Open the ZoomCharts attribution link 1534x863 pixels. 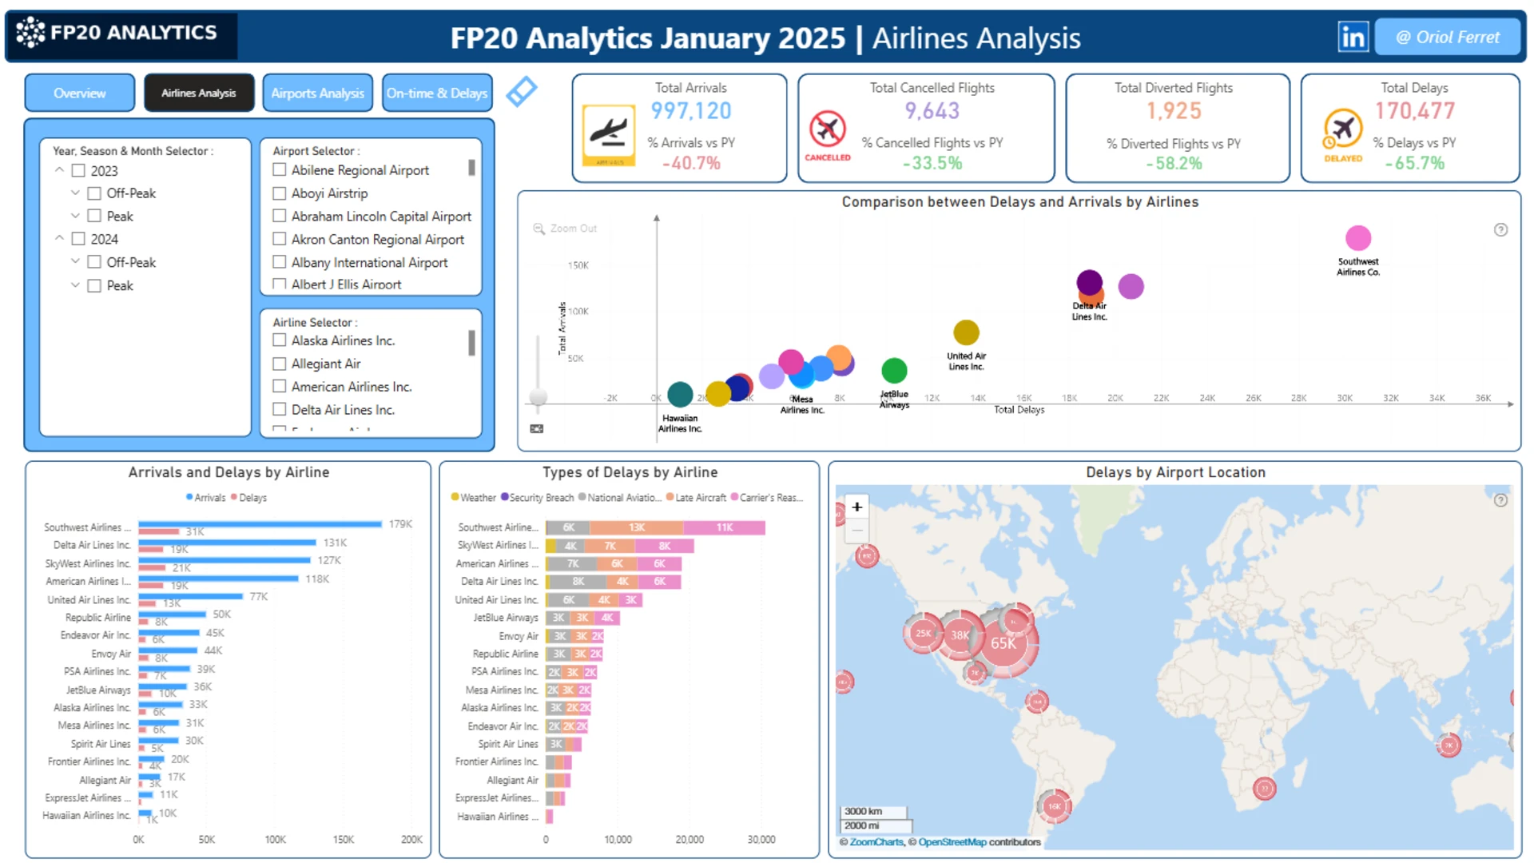click(x=876, y=842)
